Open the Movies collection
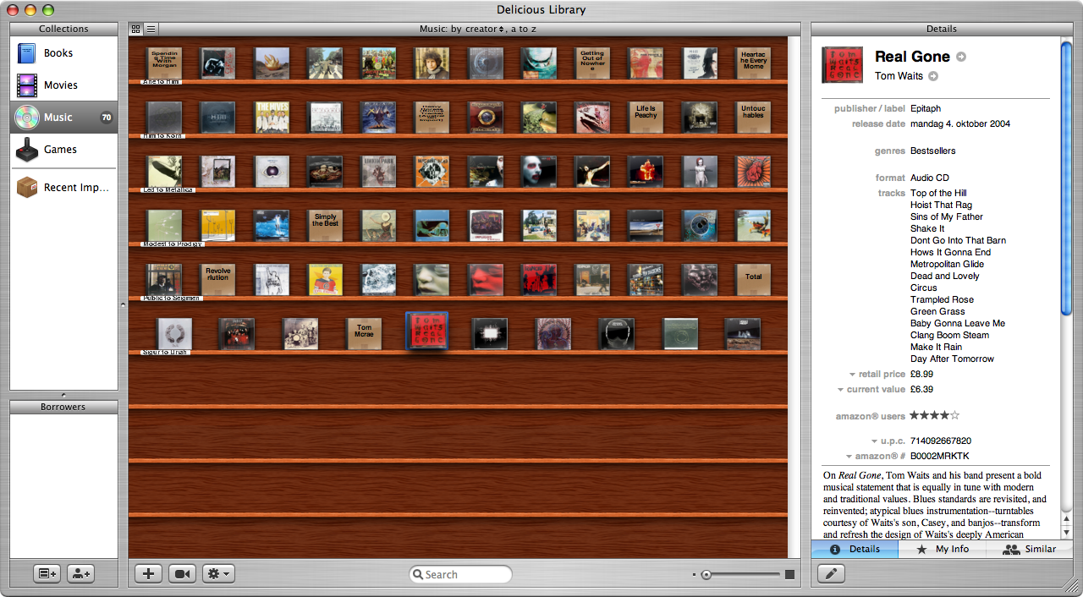The image size is (1083, 597). pos(63,85)
